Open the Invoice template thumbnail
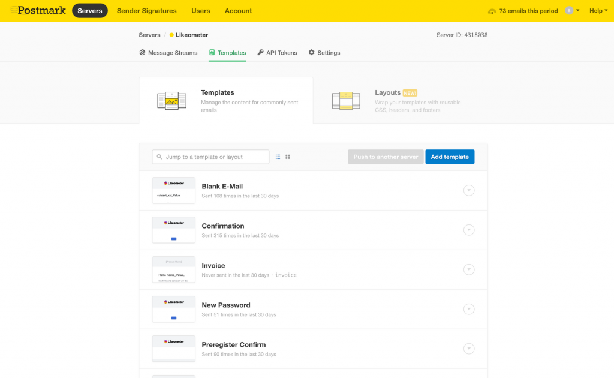Viewport: 614px width, 378px height. point(173,269)
